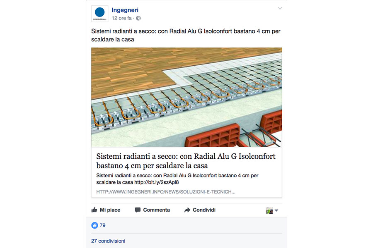
Task: Click the Mi piace label
Action: [110, 210]
